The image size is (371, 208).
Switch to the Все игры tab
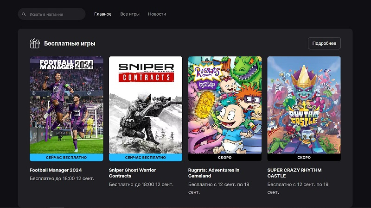(130, 14)
